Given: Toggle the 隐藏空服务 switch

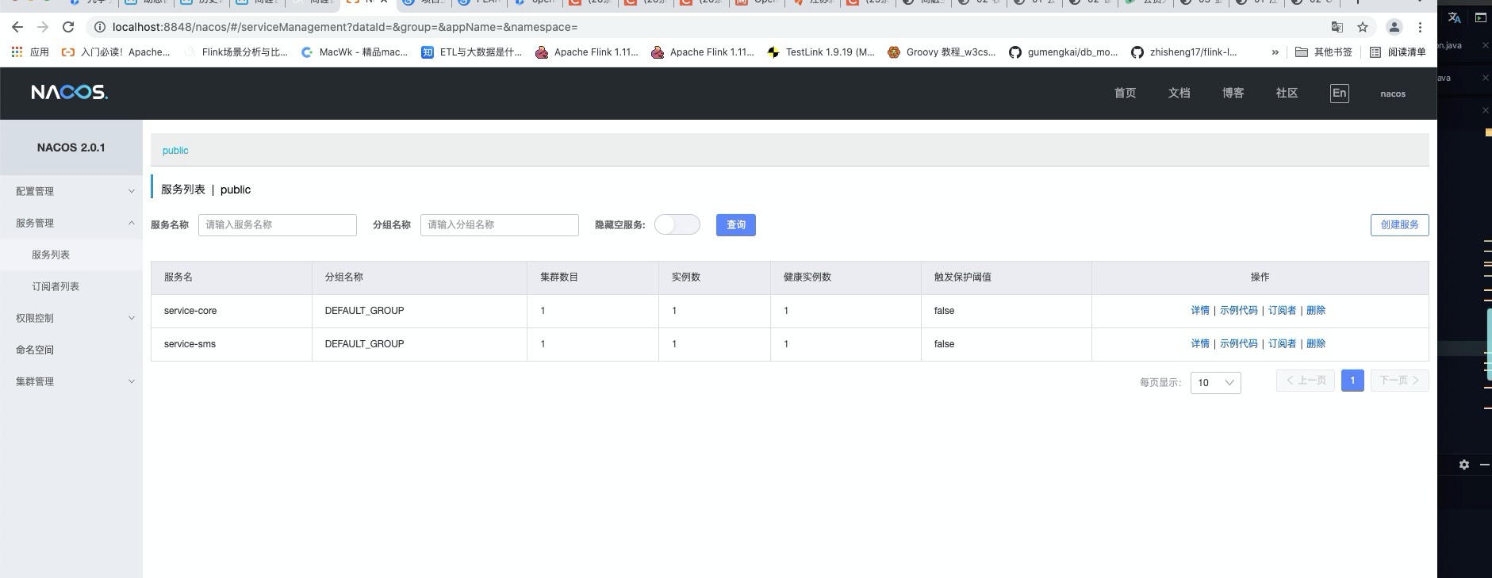Looking at the screenshot, I should [677, 224].
